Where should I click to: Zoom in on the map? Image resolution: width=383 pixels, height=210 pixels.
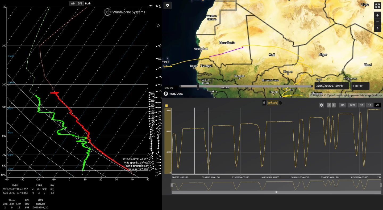pos(378,15)
